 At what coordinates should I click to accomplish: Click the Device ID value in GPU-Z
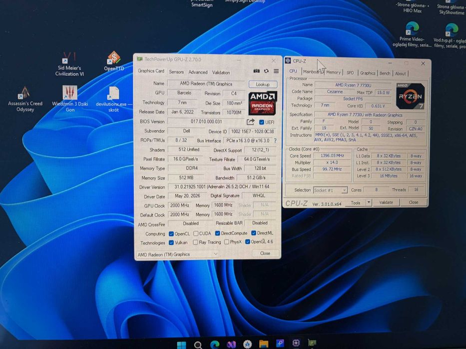click(252, 131)
